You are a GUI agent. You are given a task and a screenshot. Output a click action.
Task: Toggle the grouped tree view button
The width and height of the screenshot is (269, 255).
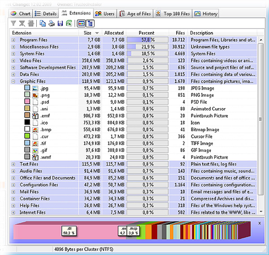[x=90, y=23]
